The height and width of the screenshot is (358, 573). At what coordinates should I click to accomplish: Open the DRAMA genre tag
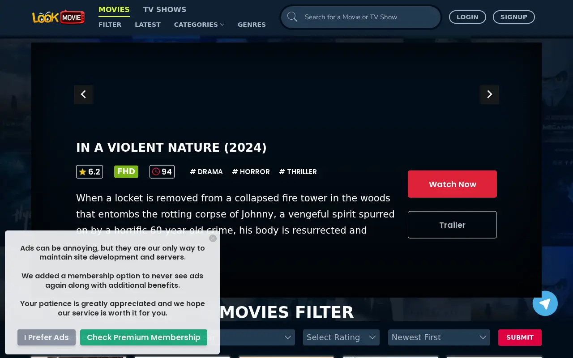pyautogui.click(x=206, y=172)
